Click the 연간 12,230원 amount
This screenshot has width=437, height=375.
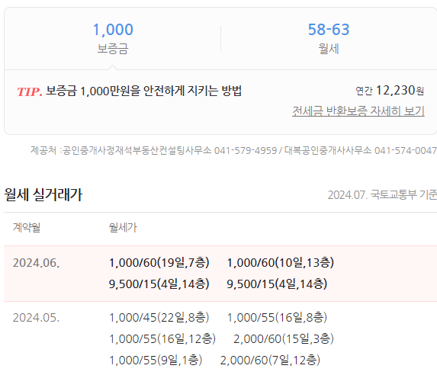(x=390, y=91)
